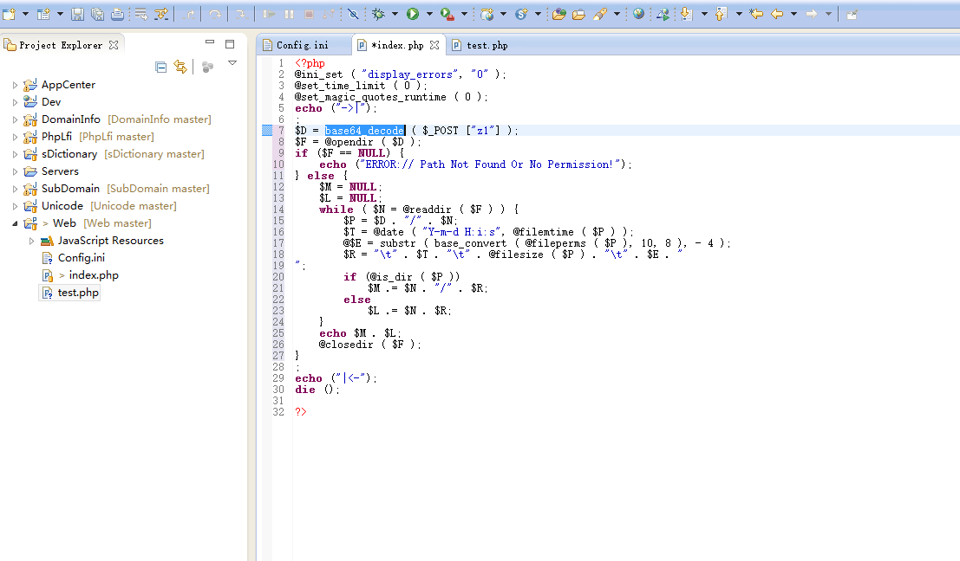This screenshot has width=960, height=561.
Task: Click the Open Type folder icon
Action: click(x=558, y=14)
